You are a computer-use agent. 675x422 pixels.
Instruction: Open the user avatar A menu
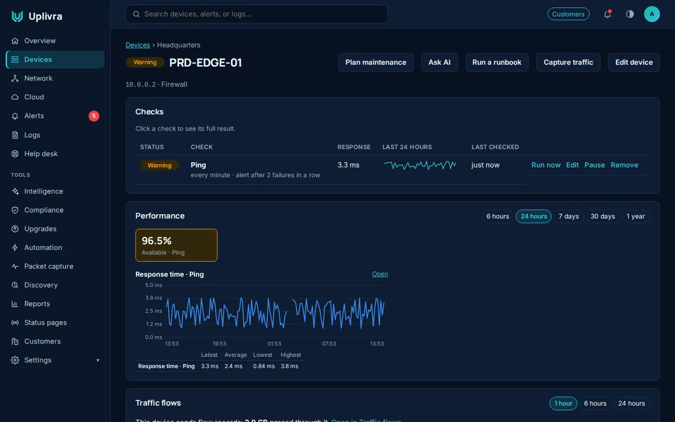652,14
